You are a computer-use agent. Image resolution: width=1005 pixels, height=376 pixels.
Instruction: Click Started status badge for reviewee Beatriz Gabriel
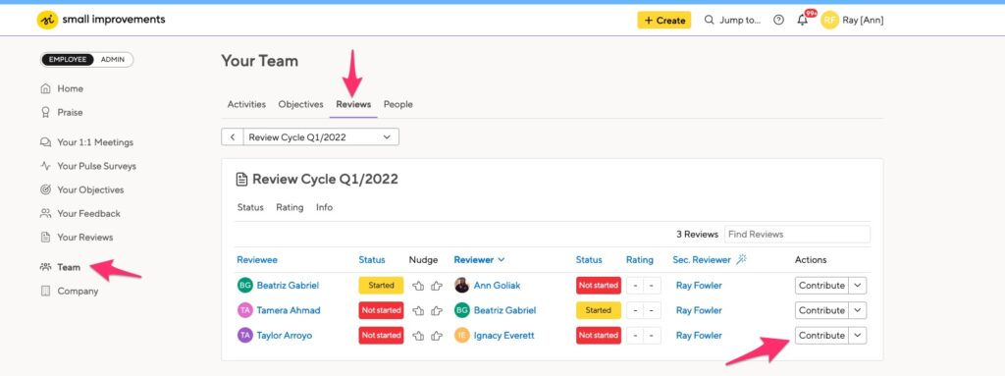tap(381, 286)
